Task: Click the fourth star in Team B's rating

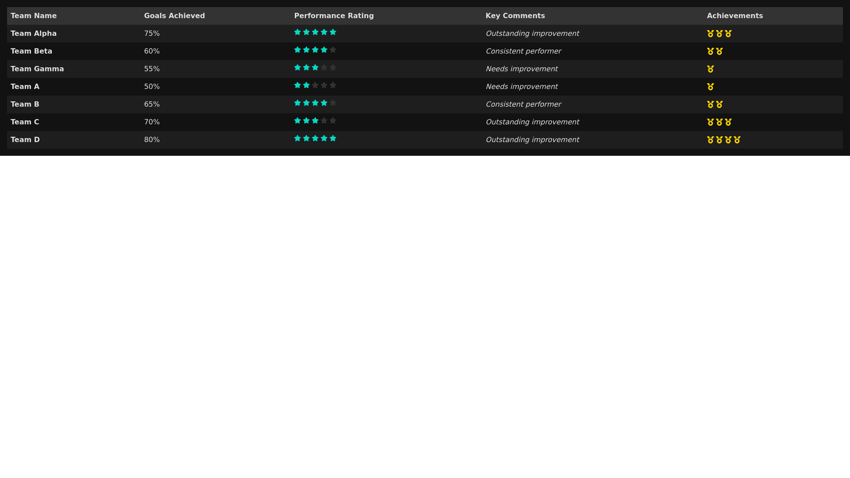Action: click(324, 103)
